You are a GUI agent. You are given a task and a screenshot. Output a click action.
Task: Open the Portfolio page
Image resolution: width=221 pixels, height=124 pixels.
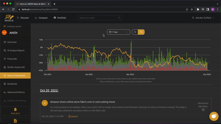[x=60, y=18]
